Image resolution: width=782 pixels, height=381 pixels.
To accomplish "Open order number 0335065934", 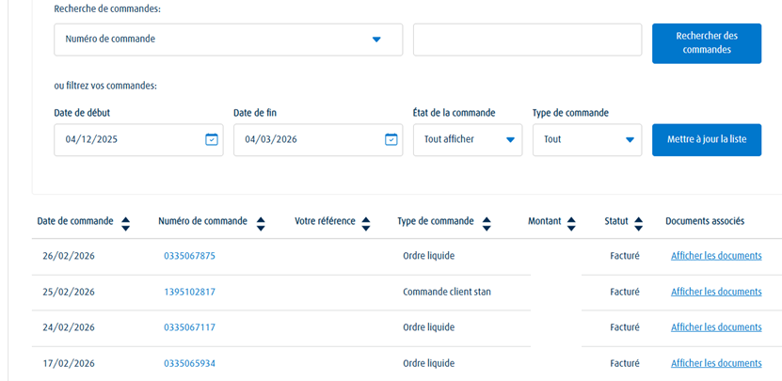I will pos(189,363).
